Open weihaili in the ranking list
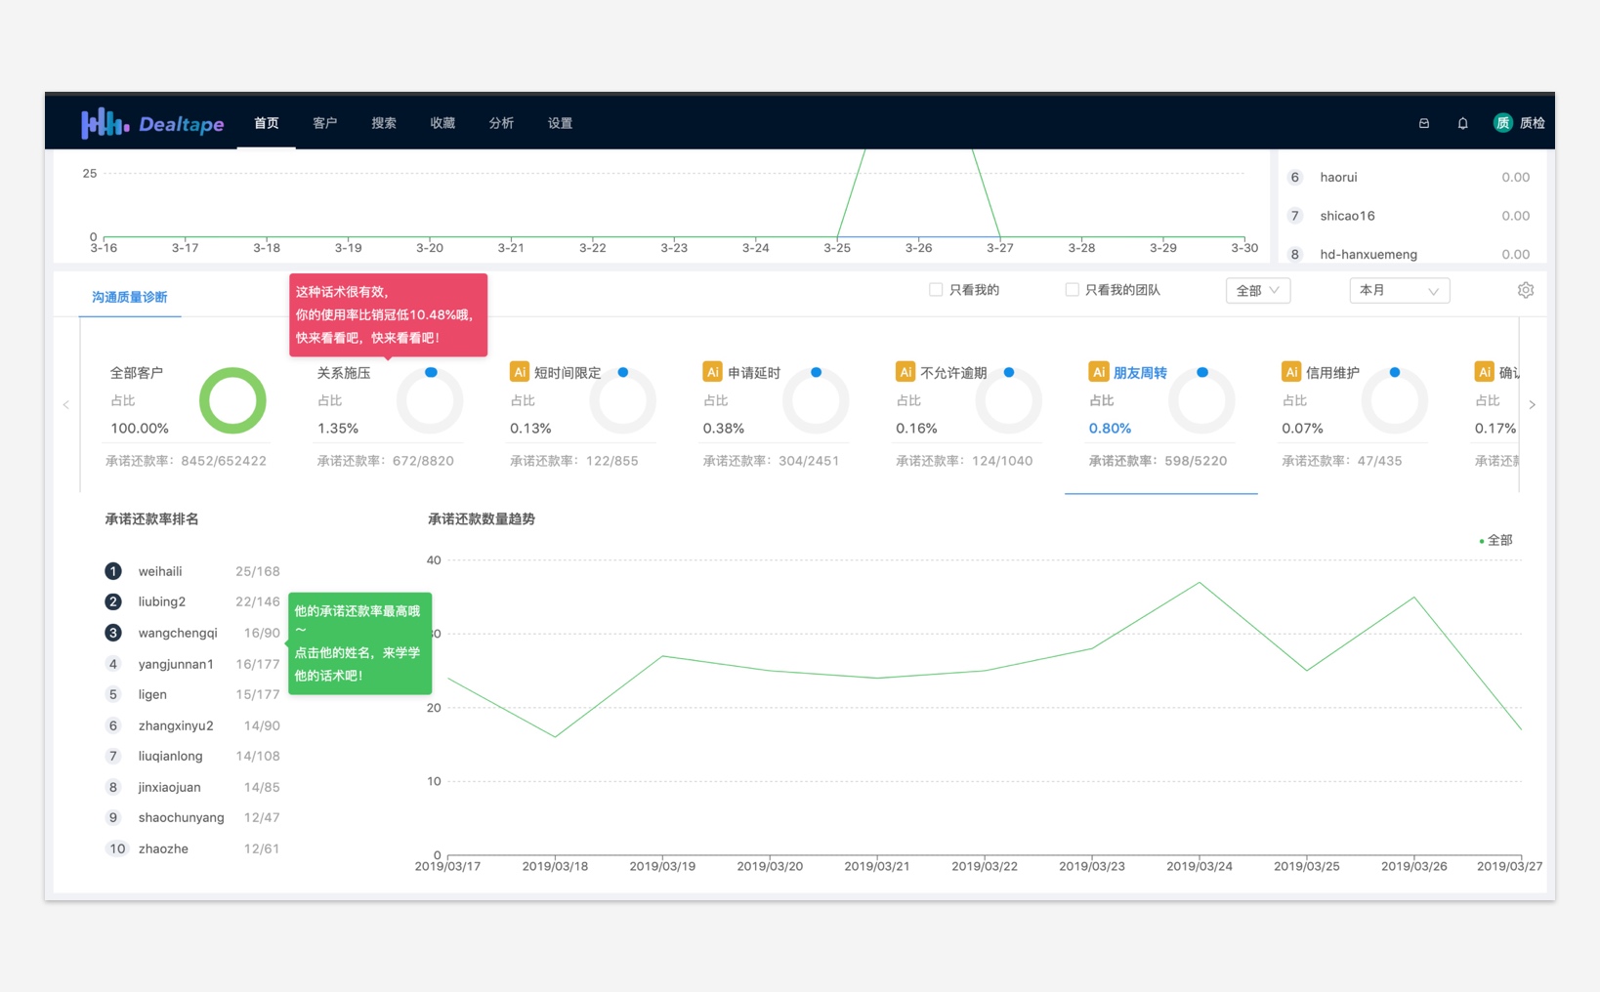Screen dimensions: 1600x992 click(x=160, y=571)
